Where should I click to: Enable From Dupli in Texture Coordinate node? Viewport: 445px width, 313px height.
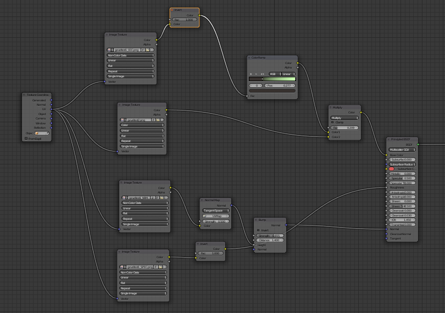click(26, 139)
